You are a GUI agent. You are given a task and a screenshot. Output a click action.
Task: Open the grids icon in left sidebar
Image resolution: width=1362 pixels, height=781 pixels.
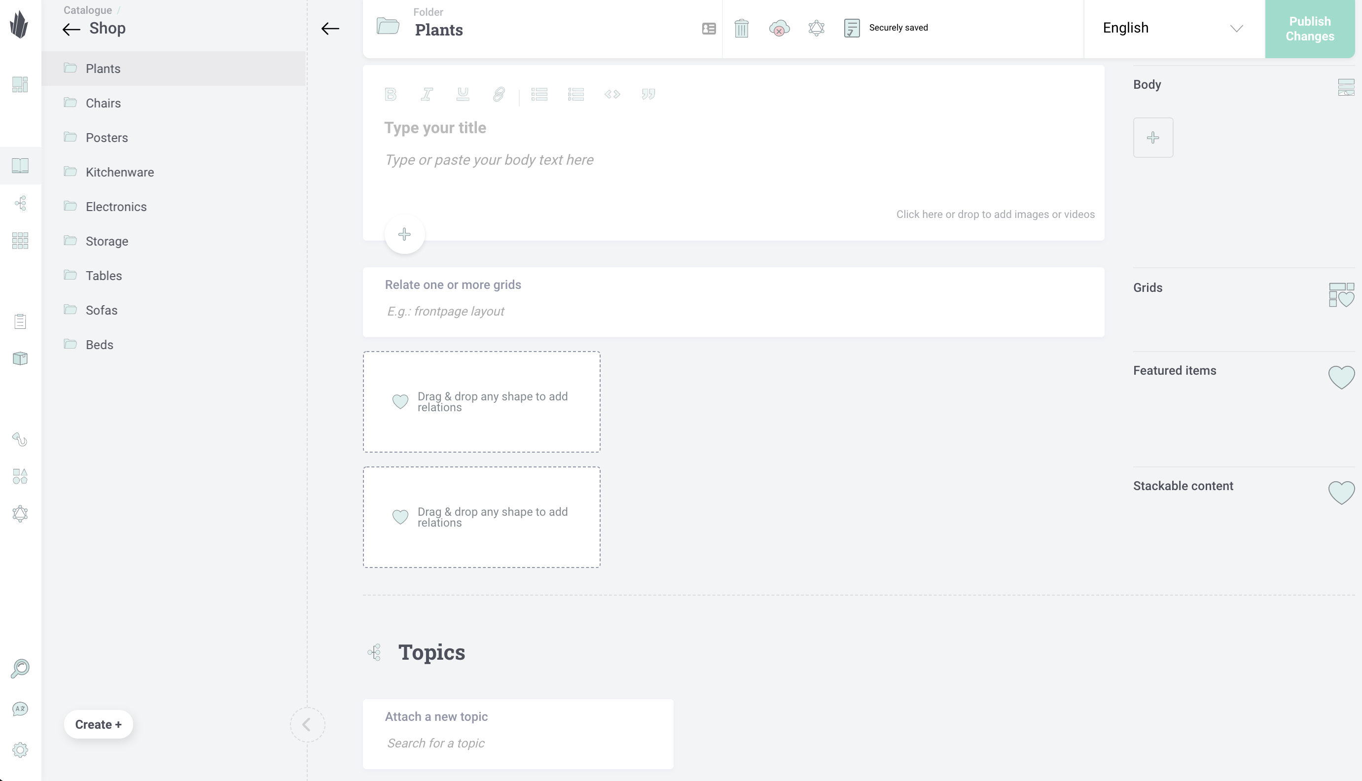(20, 240)
